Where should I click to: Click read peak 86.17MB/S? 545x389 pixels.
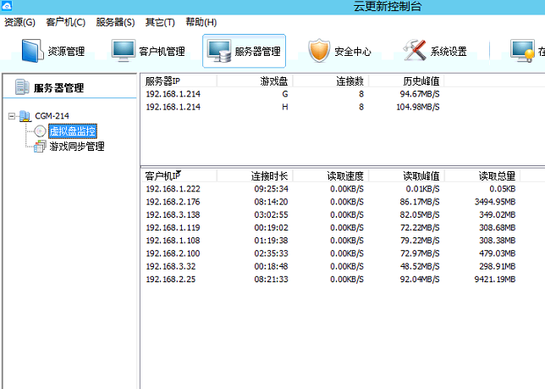point(420,202)
